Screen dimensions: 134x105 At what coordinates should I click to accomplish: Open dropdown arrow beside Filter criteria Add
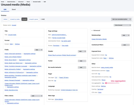(42, 96)
